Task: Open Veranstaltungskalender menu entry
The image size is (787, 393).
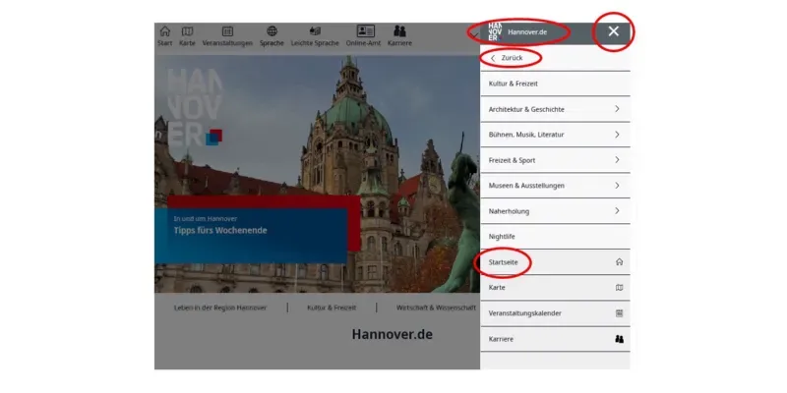Action: tap(555, 313)
